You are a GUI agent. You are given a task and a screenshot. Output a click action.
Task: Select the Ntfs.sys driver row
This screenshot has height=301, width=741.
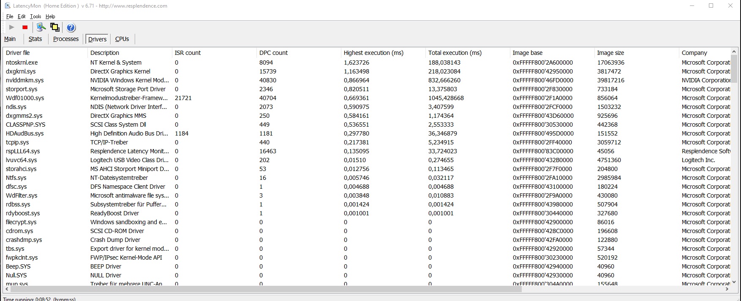click(367, 178)
